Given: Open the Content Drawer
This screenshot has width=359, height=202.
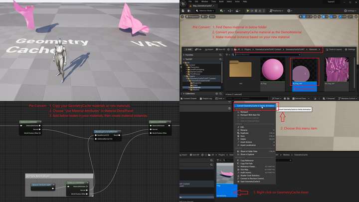Looking at the screenshot, I should tap(188, 98).
